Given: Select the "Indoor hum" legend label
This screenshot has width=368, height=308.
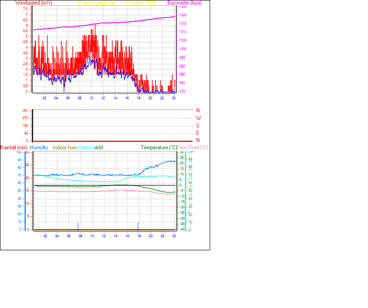Looking at the screenshot, I should tap(65, 147).
